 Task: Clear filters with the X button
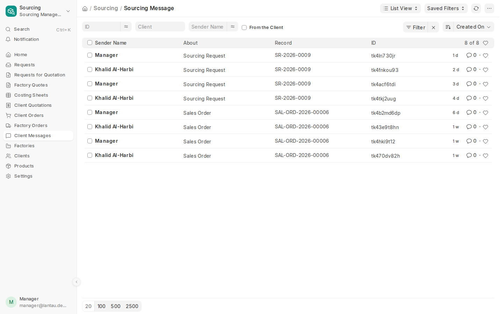(433, 27)
